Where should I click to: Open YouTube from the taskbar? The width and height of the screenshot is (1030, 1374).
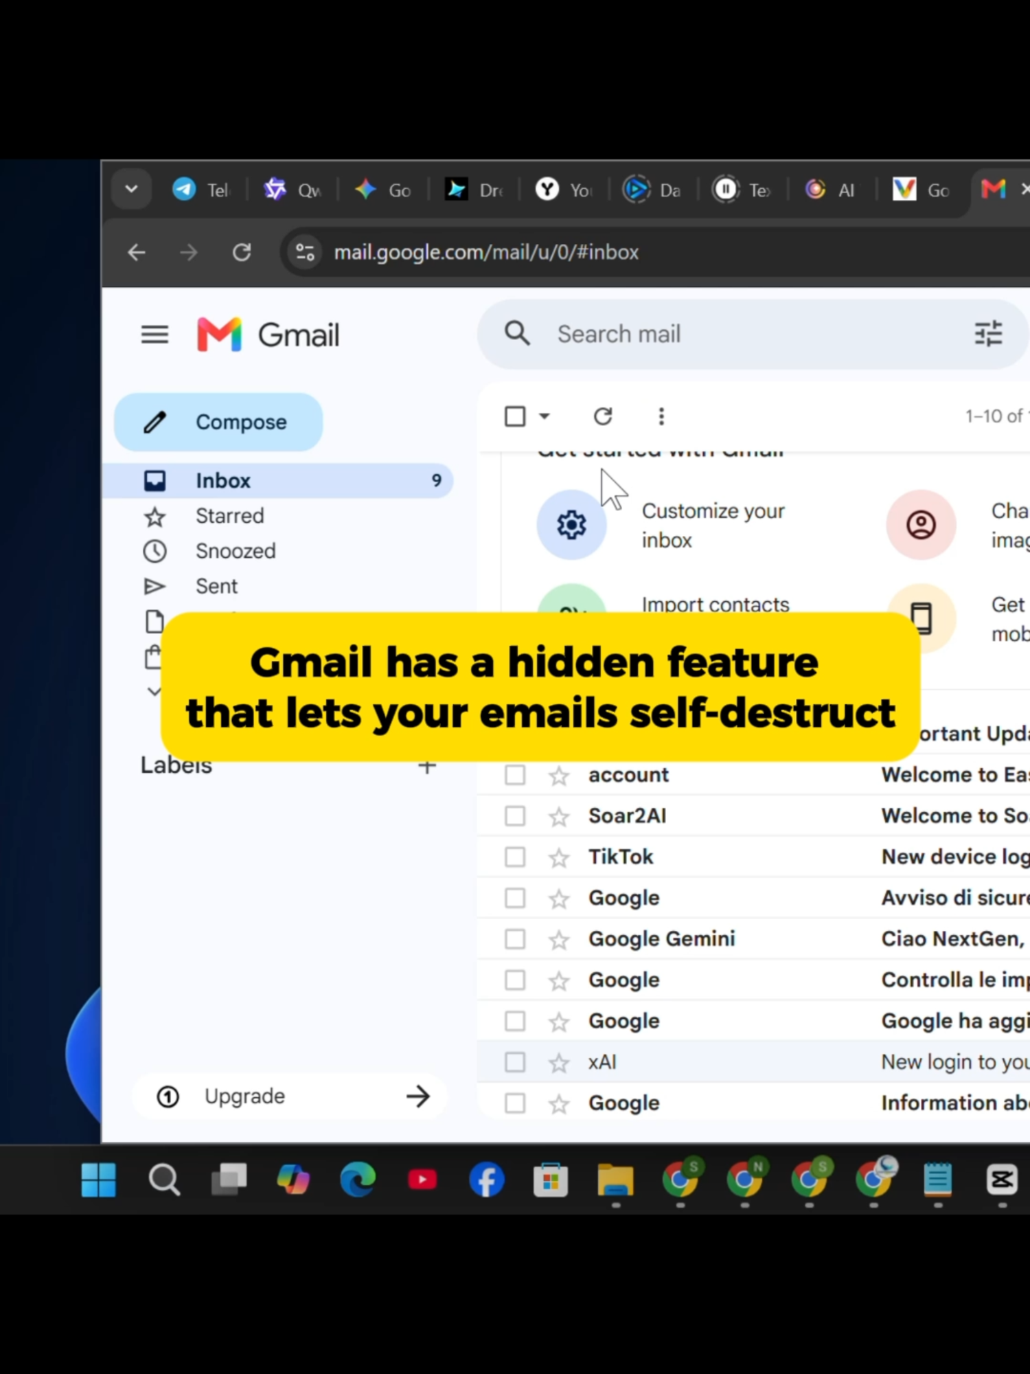coord(422,1180)
